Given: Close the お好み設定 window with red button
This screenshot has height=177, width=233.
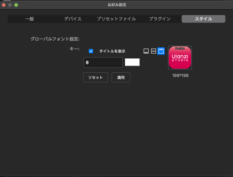Looking at the screenshot, I should tap(4, 5).
